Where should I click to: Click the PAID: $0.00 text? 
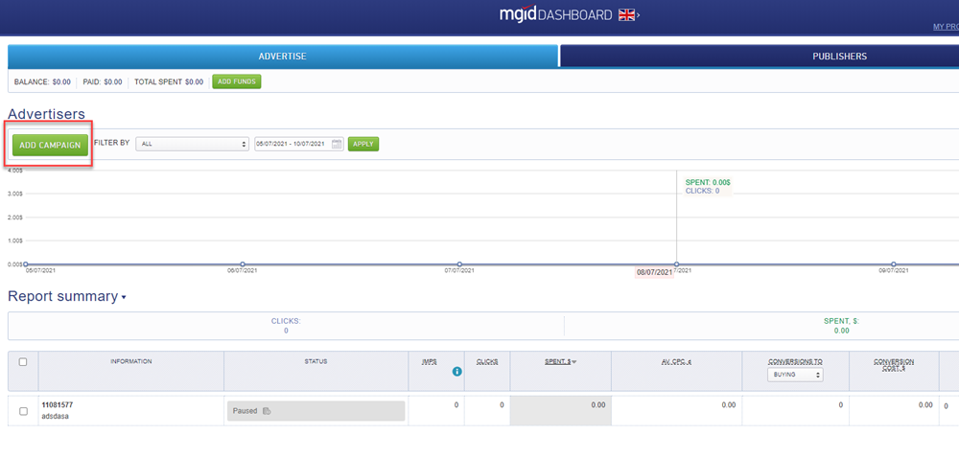coord(103,81)
